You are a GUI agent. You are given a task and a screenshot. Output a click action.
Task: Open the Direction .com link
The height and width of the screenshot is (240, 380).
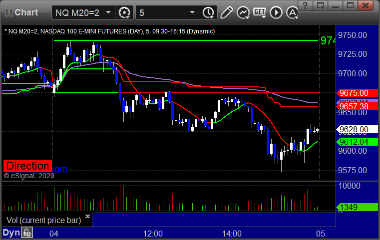tap(35, 167)
